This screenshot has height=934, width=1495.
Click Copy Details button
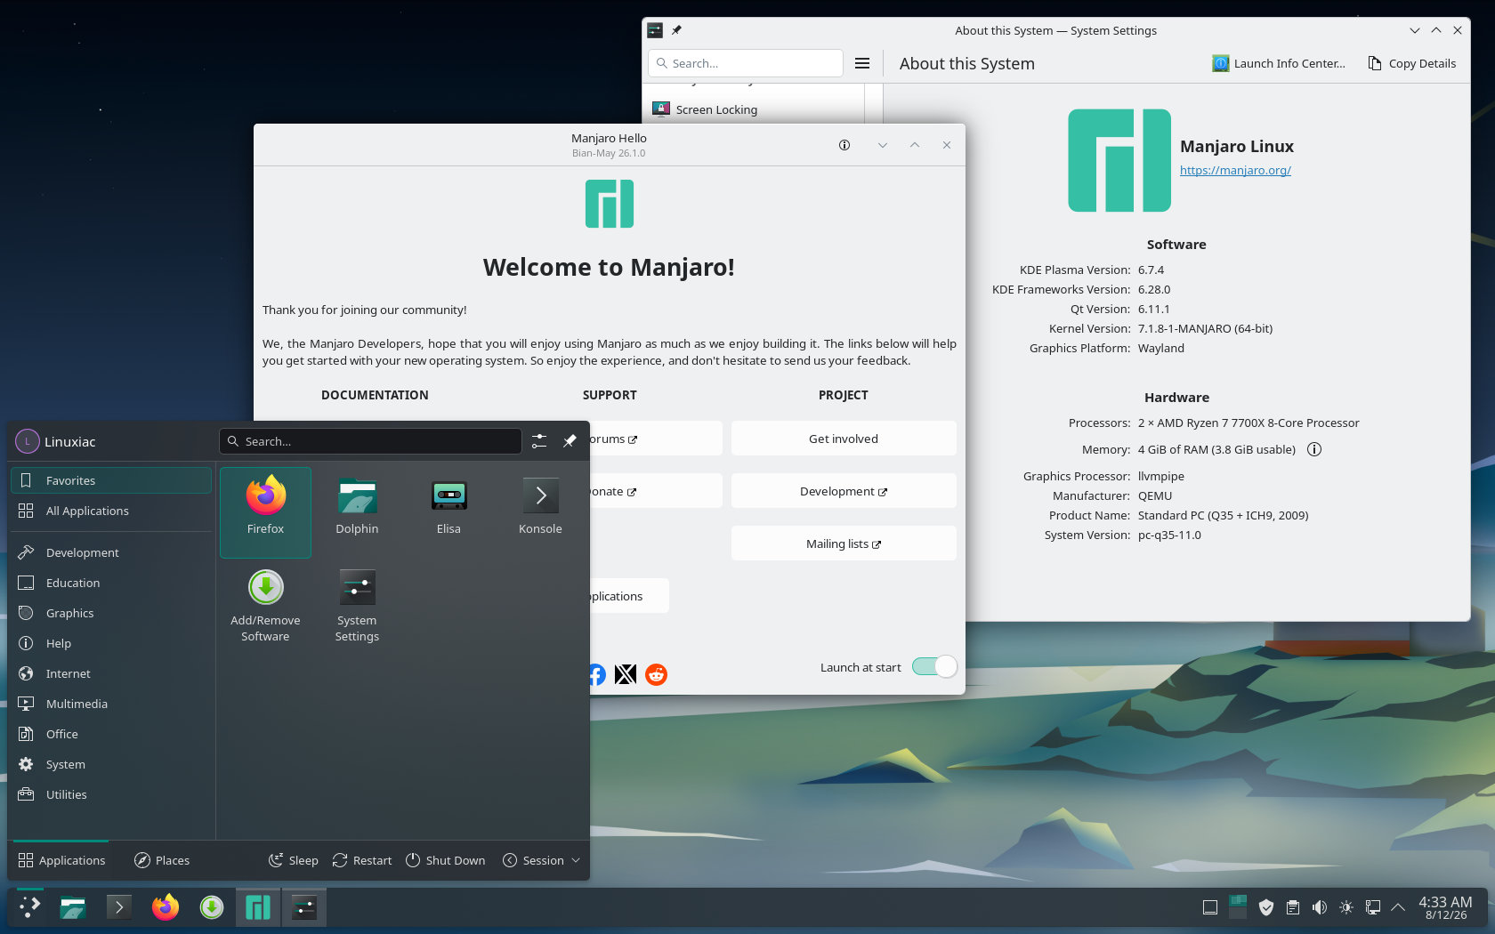coord(1412,63)
